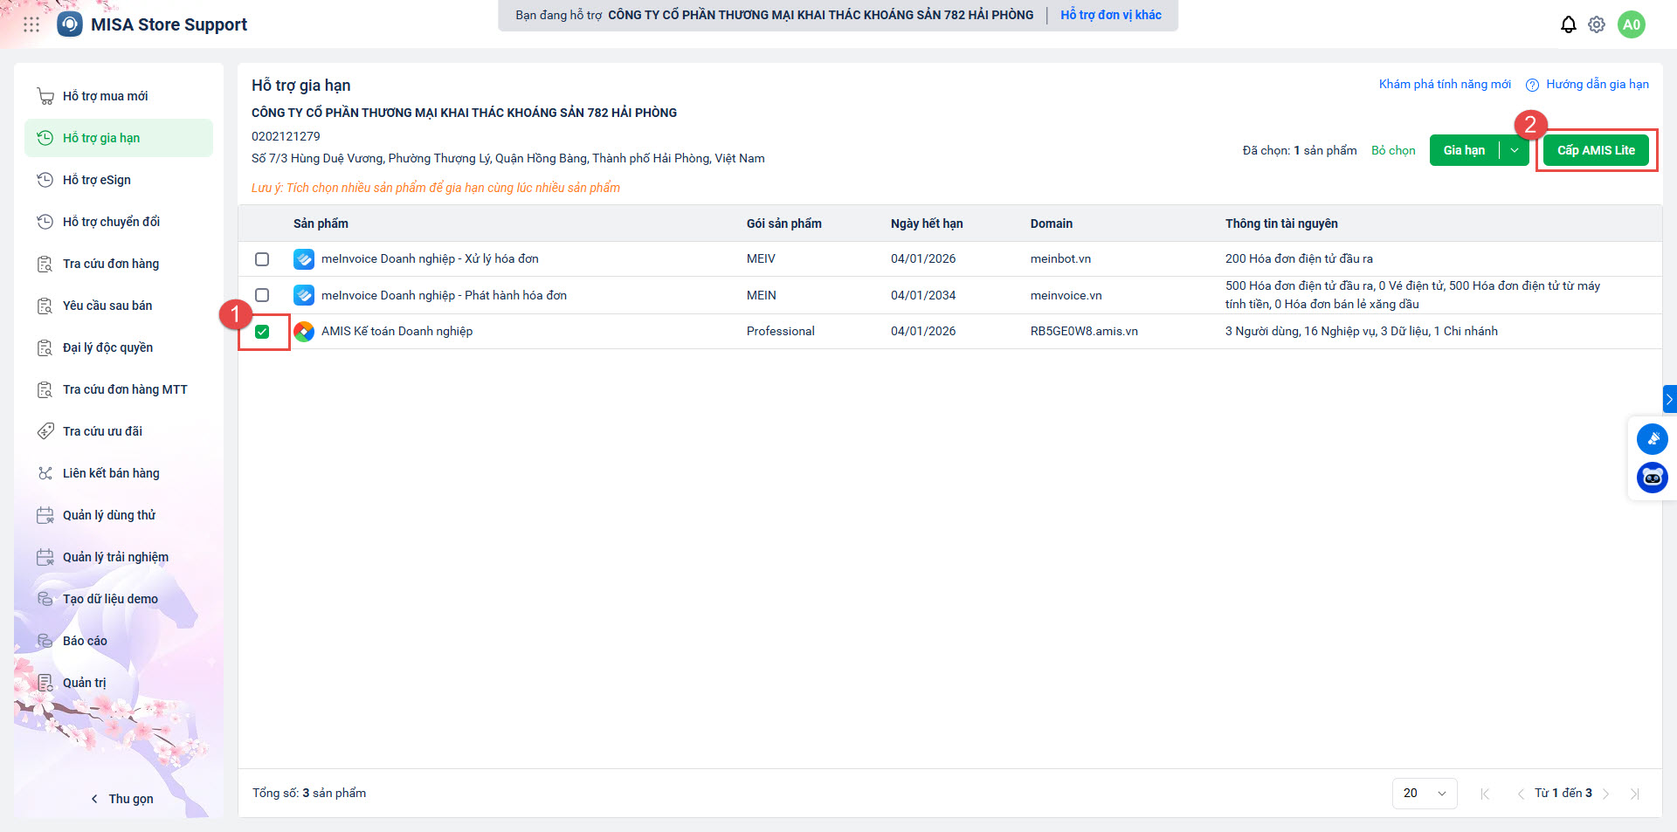Click the Gia hạn button
Screen dimensions: 1677x832
click(x=1465, y=150)
